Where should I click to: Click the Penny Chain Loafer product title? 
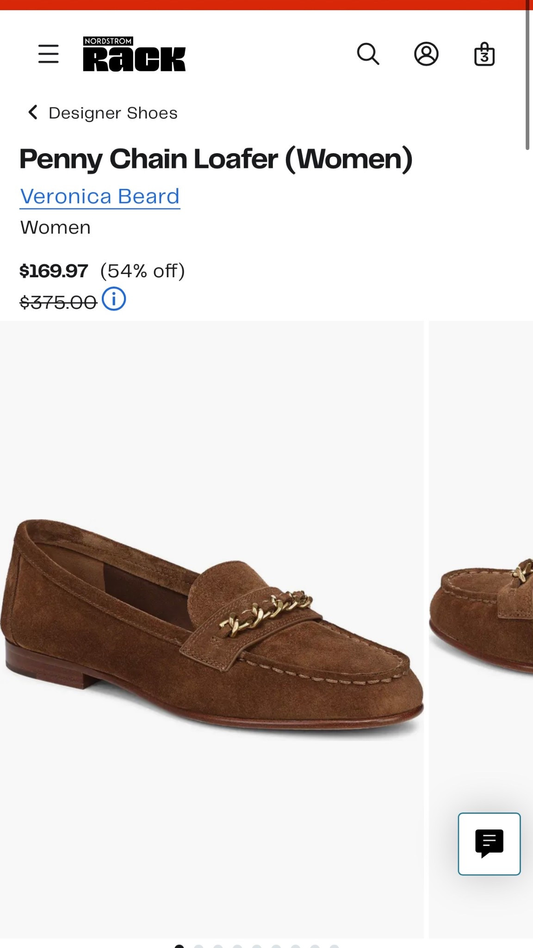click(216, 159)
